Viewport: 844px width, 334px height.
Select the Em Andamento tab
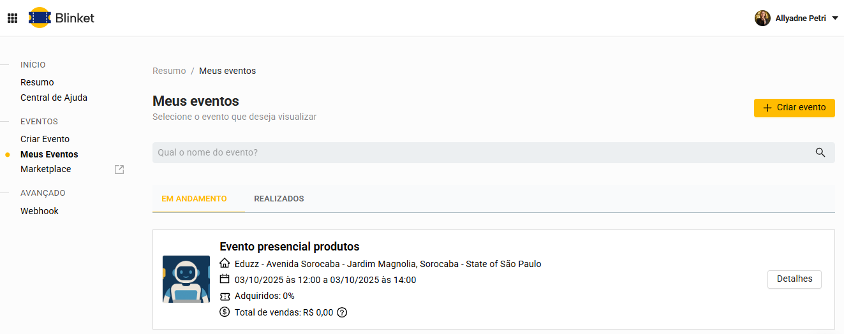(x=194, y=199)
